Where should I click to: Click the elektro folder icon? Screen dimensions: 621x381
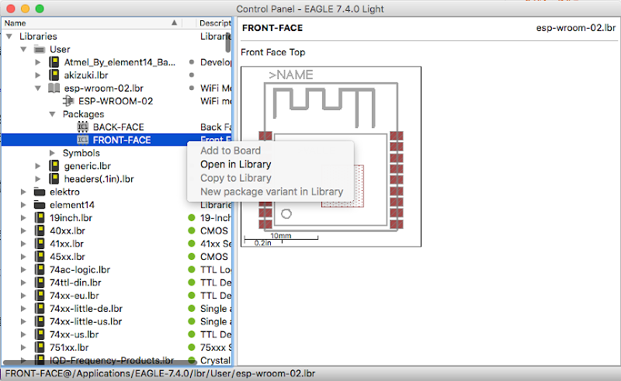tap(40, 192)
